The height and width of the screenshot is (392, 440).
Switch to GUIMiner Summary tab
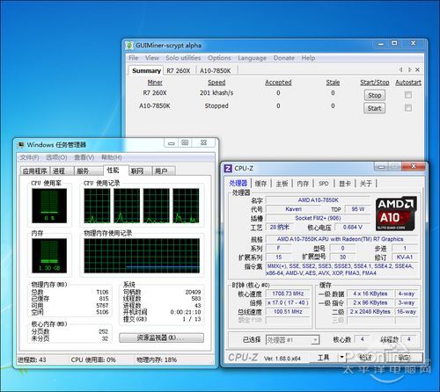pos(146,70)
